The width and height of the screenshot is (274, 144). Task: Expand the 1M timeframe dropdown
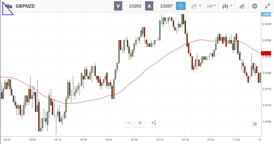[x=211, y=6]
